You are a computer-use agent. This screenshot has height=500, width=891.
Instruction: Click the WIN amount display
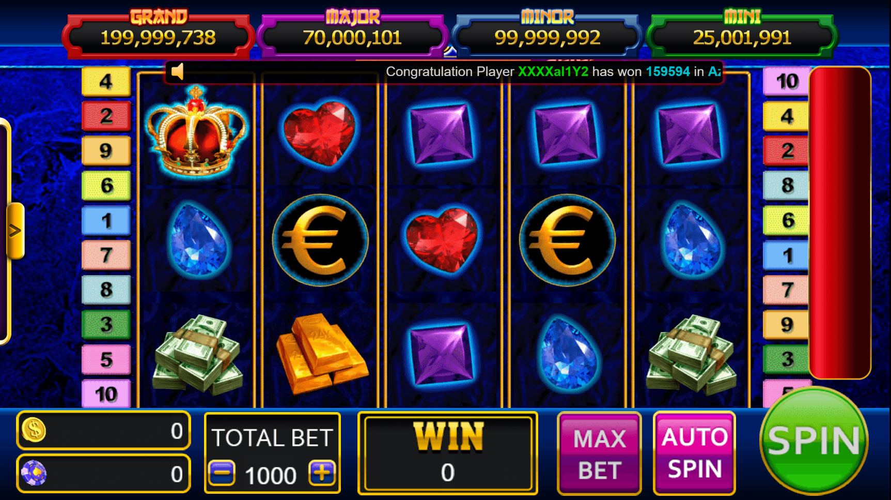(x=447, y=453)
